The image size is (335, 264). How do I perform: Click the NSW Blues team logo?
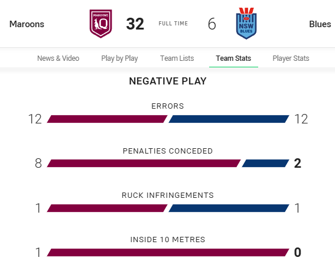(246, 23)
